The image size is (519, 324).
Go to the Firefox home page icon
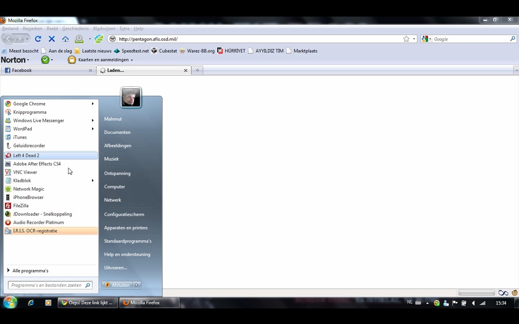coord(65,39)
